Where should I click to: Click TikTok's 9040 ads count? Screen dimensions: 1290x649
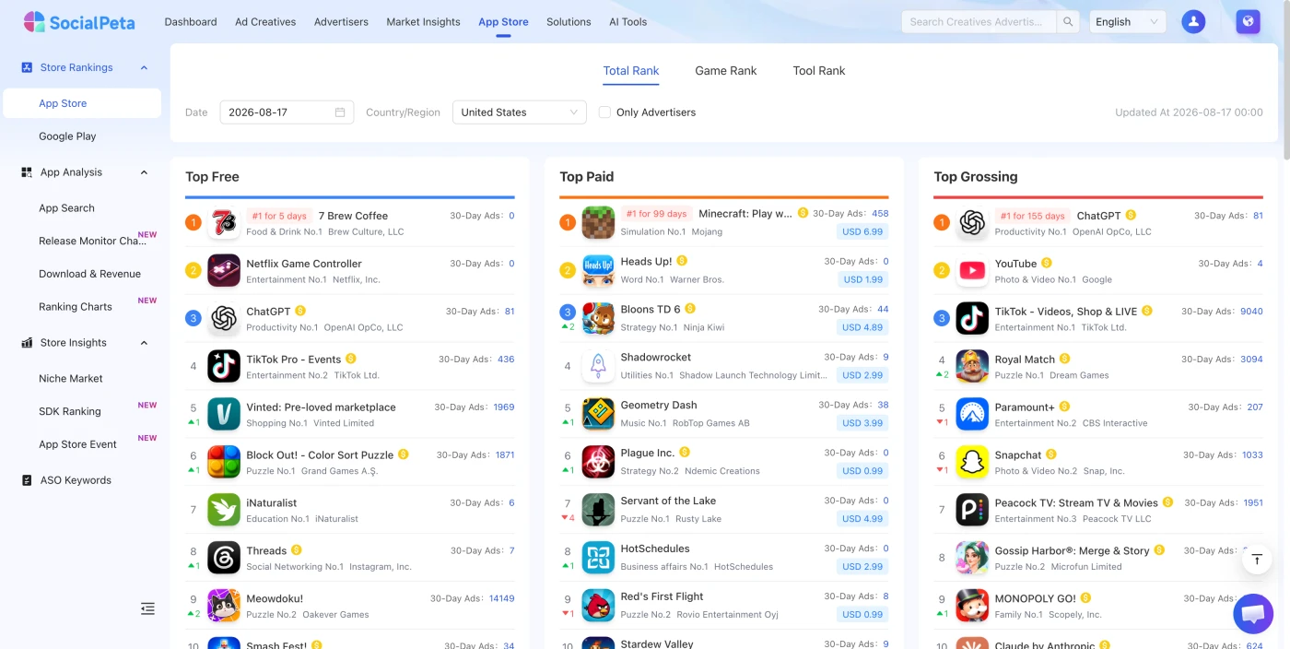[x=1251, y=311]
